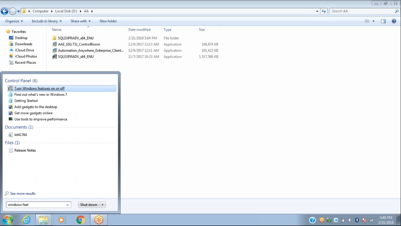This screenshot has height=226, width=401.
Task: Click the Windows Explorer taskbar icon
Action: 43,220
